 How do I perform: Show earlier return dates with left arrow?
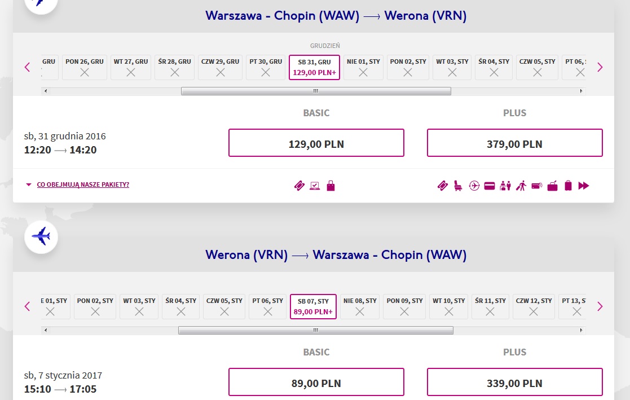[27, 306]
